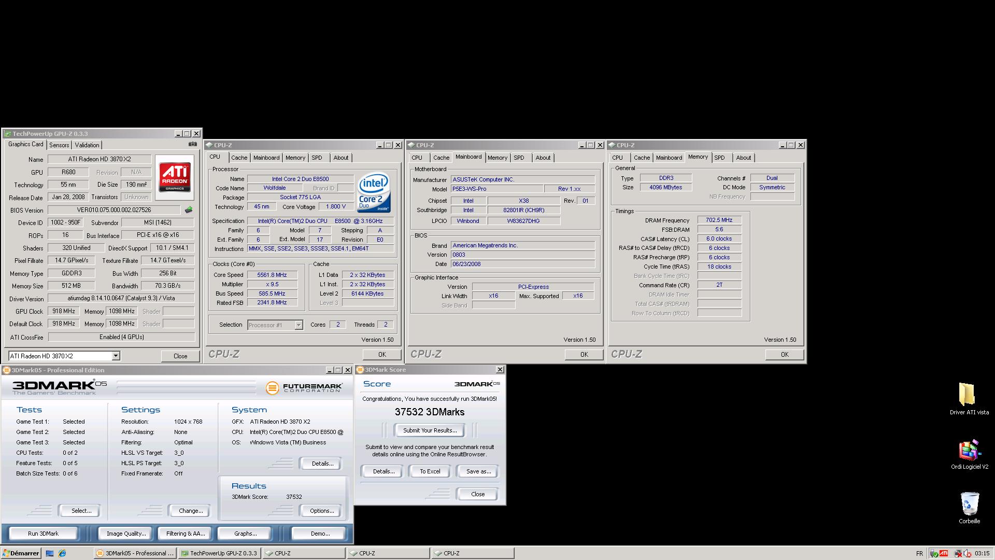Click Submit Your Results button
This screenshot has height=560, width=995.
[x=430, y=430]
